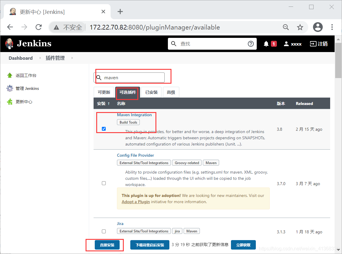Click the address bar URL

click(x=155, y=27)
